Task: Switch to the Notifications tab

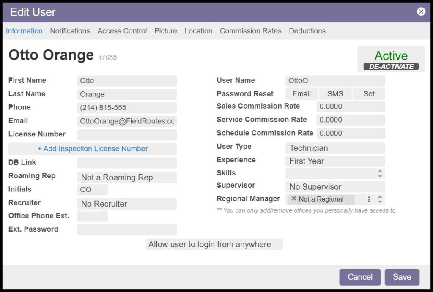Action: click(x=70, y=31)
